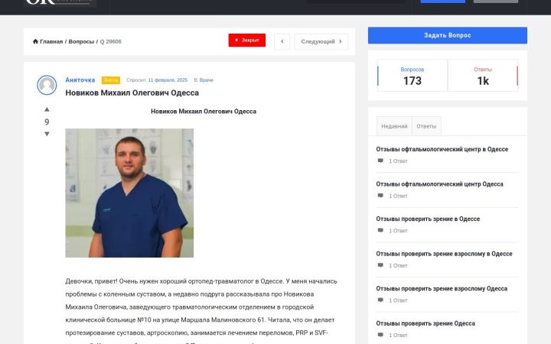Go to Следующий question
This screenshot has width=551, height=344.
(321, 41)
